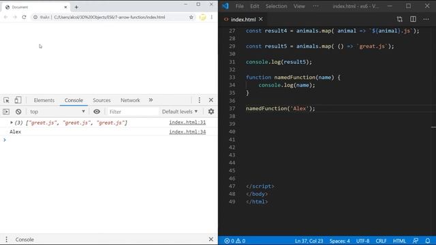Open changes compare icon in editor
The width and height of the screenshot is (436, 245).
click(x=400, y=19)
